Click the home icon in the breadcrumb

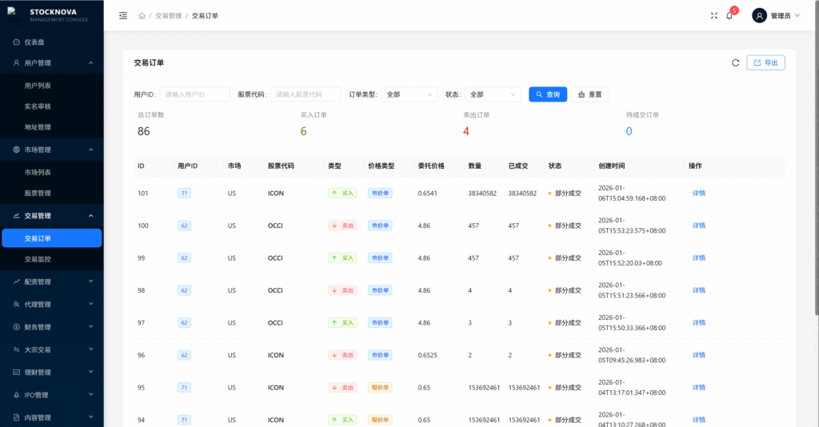point(142,16)
